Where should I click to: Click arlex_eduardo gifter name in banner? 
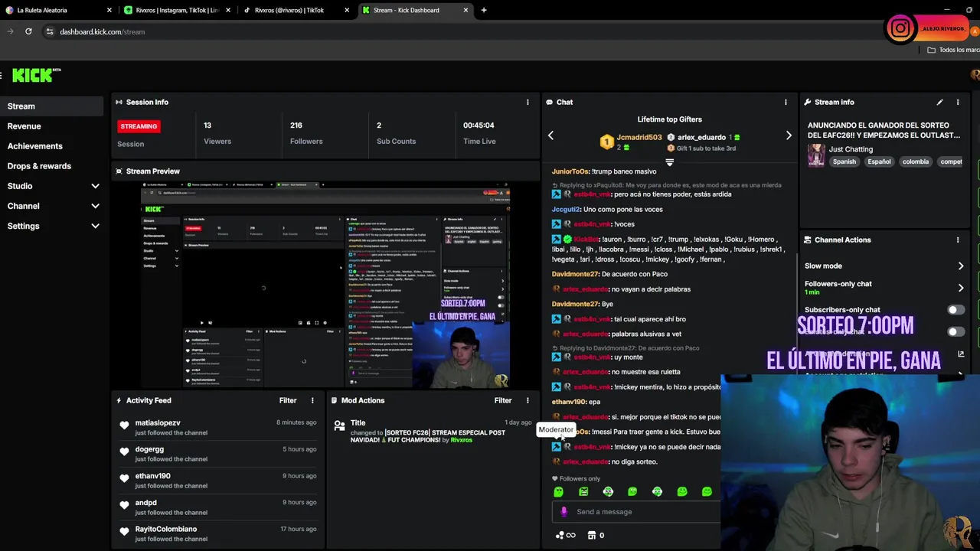pyautogui.click(x=701, y=138)
